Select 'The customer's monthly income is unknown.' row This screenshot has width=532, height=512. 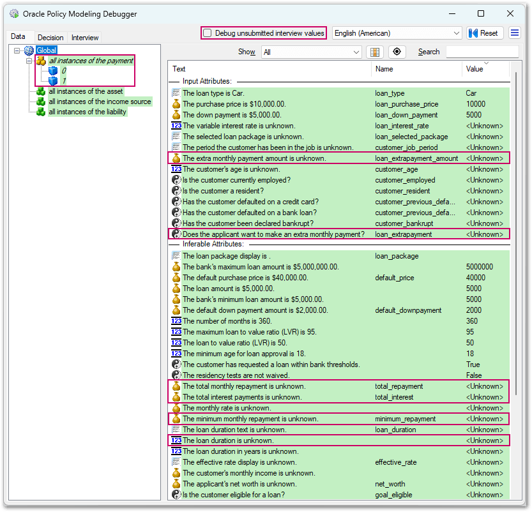click(x=339, y=472)
